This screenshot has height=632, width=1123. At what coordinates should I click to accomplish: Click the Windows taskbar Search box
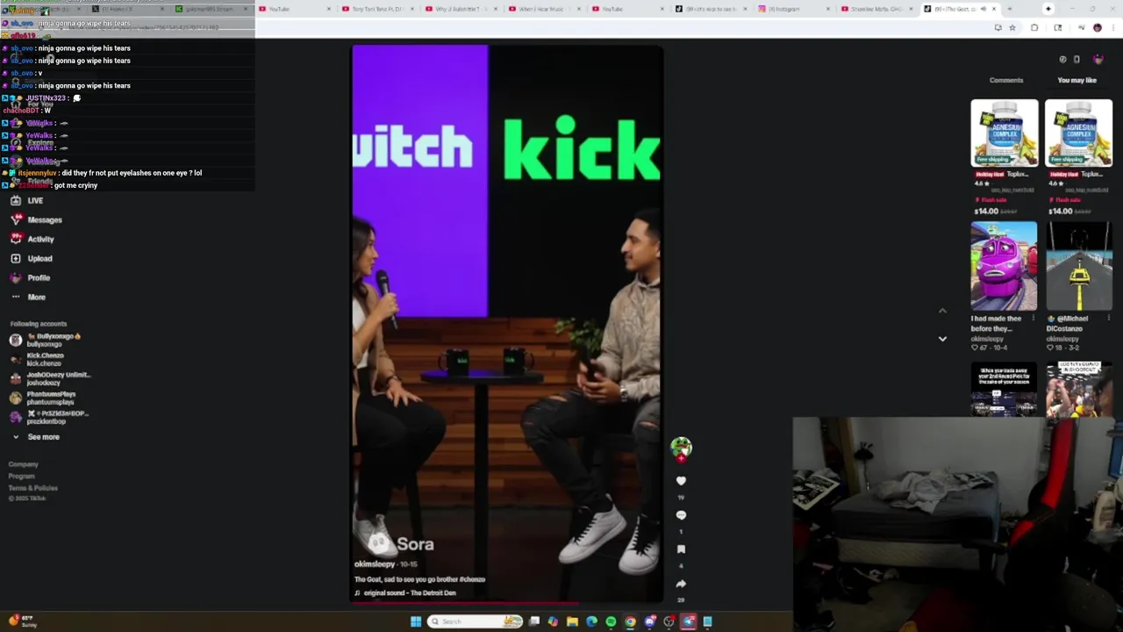pos(475,621)
